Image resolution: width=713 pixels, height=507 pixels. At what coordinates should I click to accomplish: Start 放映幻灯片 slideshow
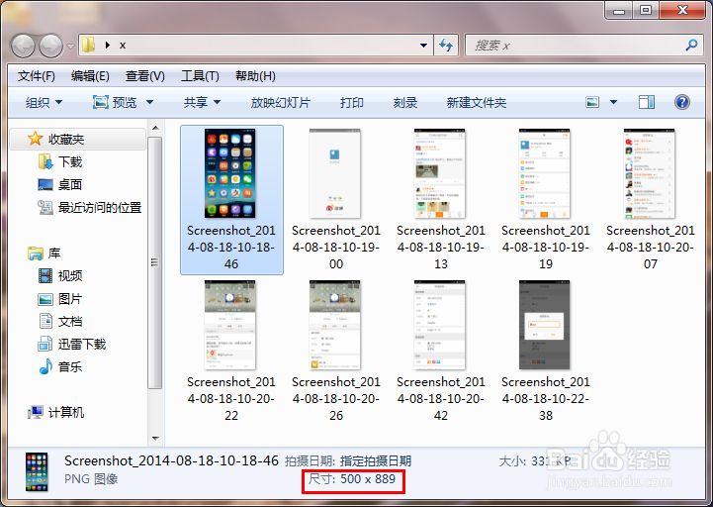tap(280, 103)
